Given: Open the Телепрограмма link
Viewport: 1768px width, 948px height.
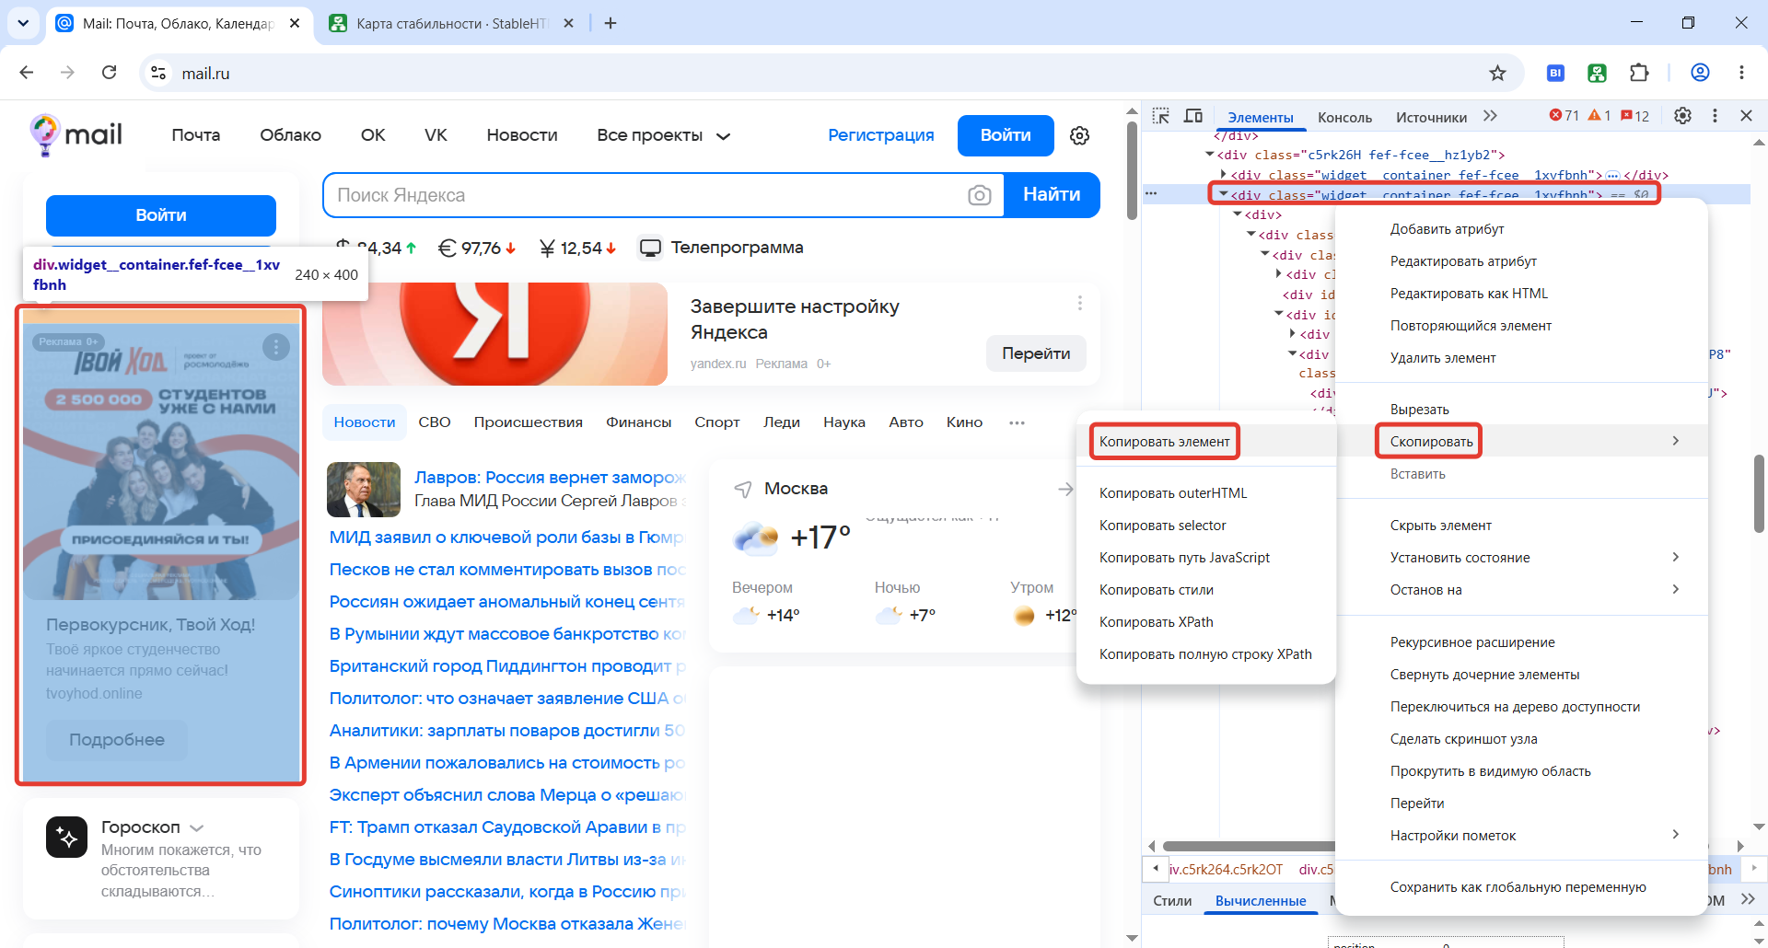Looking at the screenshot, I should click(722, 248).
